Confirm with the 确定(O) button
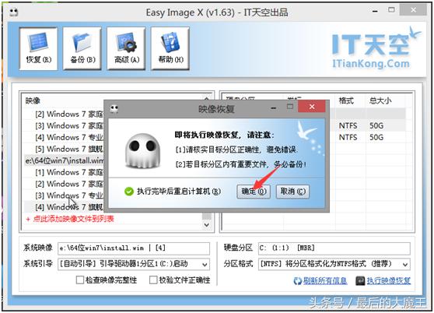Image resolution: width=434 pixels, height=313 pixels. tap(254, 192)
